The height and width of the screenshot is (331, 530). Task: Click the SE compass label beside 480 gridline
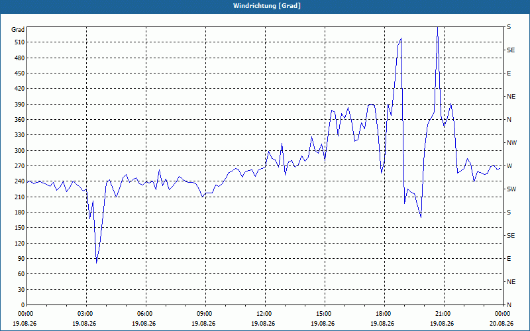tap(511, 50)
